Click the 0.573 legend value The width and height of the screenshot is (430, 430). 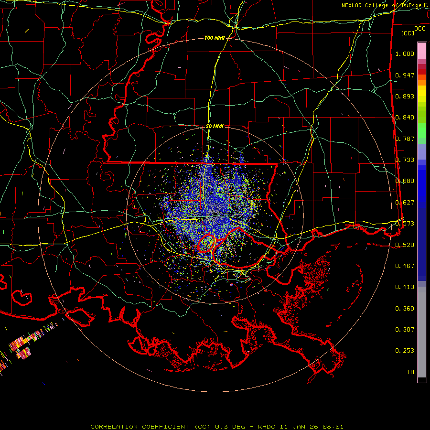tap(405, 224)
